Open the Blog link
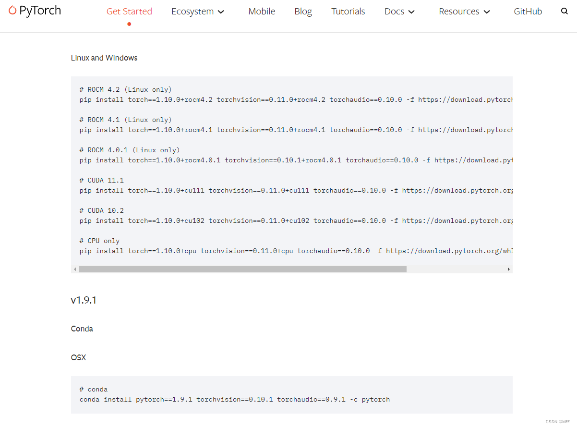Screen dimensions: 577x428 pos(303,12)
